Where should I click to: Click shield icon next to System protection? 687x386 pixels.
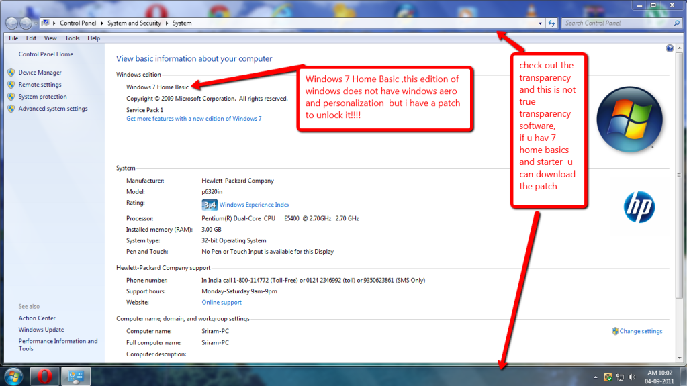point(11,97)
